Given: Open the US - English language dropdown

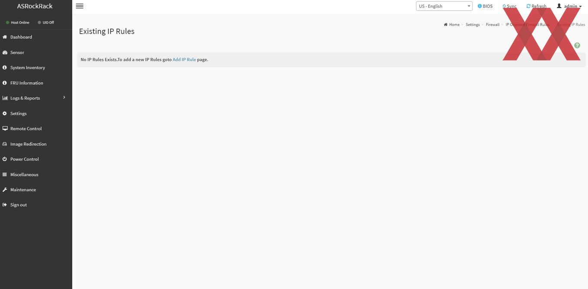Looking at the screenshot, I should coord(444,6).
